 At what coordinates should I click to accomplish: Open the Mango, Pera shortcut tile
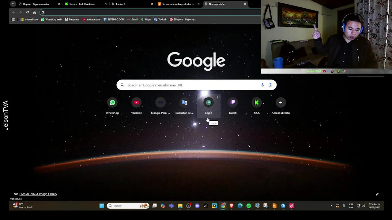[160, 106]
